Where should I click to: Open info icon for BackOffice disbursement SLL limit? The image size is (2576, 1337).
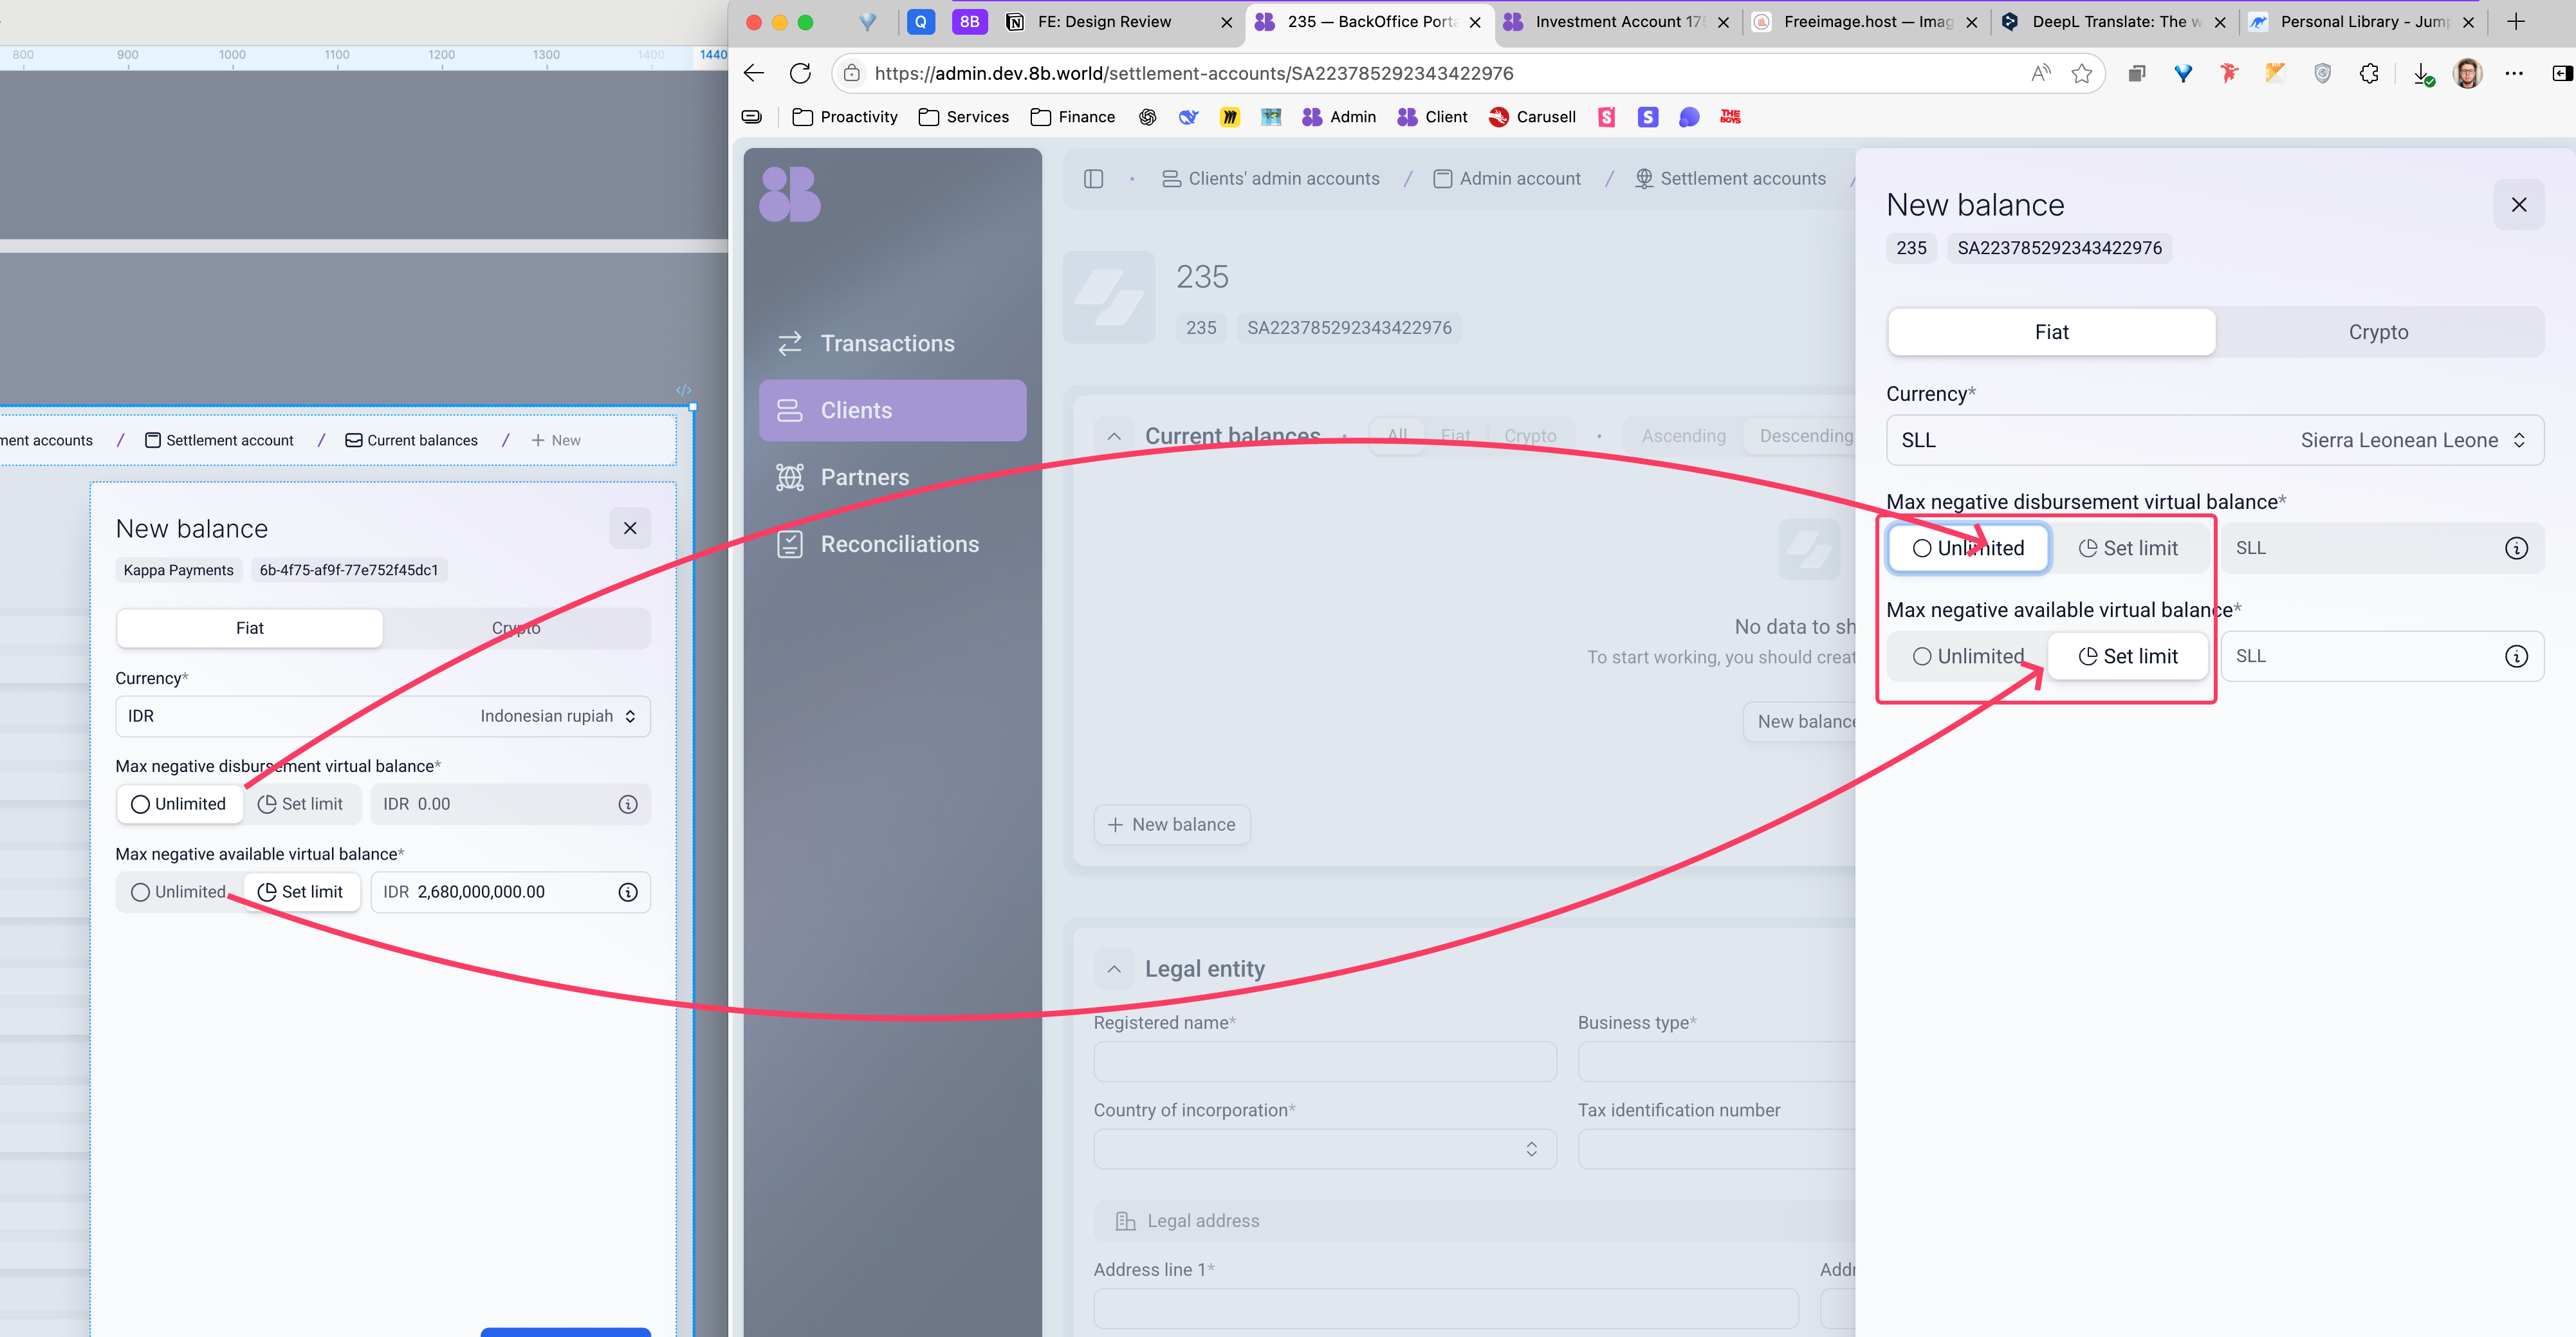pos(2516,548)
